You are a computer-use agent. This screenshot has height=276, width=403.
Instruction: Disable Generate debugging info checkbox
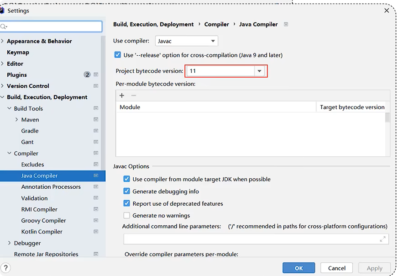pos(127,191)
